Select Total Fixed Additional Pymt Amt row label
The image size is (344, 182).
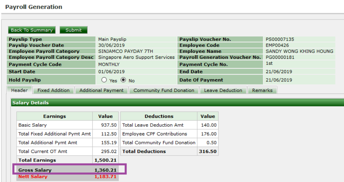54,134
